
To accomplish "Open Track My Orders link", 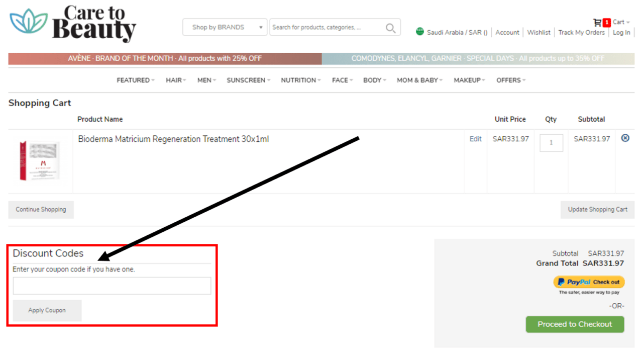I will (x=582, y=32).
